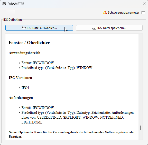Select the Anforderungen section heading
Image resolution: width=148 pixels, height=145 pixels.
pos(21,98)
